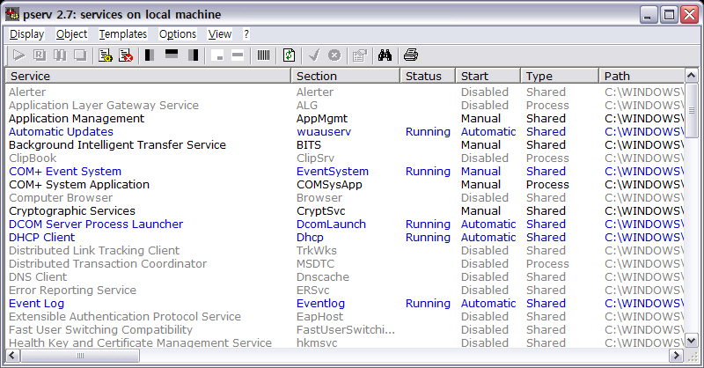Open the Object menu
Image resolution: width=704 pixels, height=368 pixels.
71,34
